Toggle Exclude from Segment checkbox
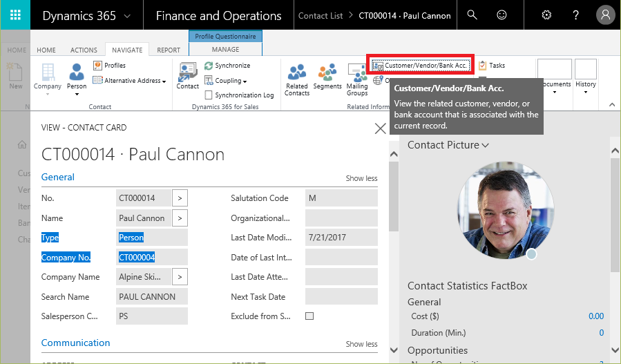The width and height of the screenshot is (621, 364). 309,316
